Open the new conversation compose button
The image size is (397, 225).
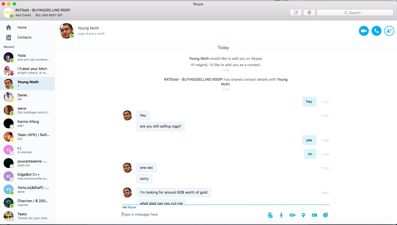[x=296, y=13]
